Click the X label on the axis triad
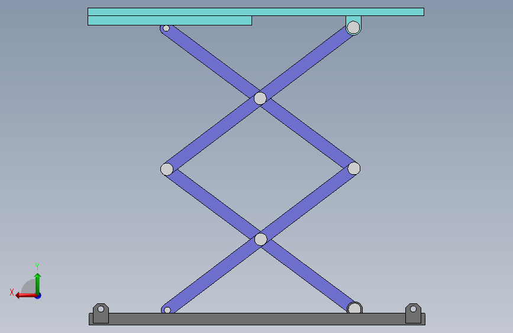Viewport: 513px width, 333px height. pos(12,292)
